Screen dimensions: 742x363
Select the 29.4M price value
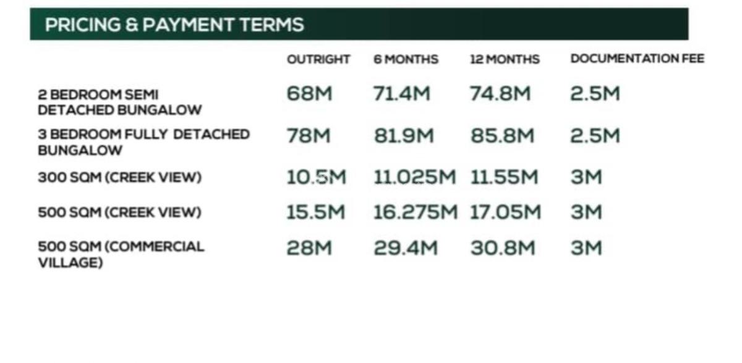(405, 248)
